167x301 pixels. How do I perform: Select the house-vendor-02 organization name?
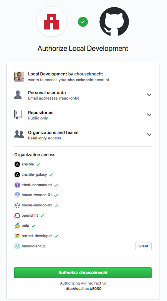[37, 205]
